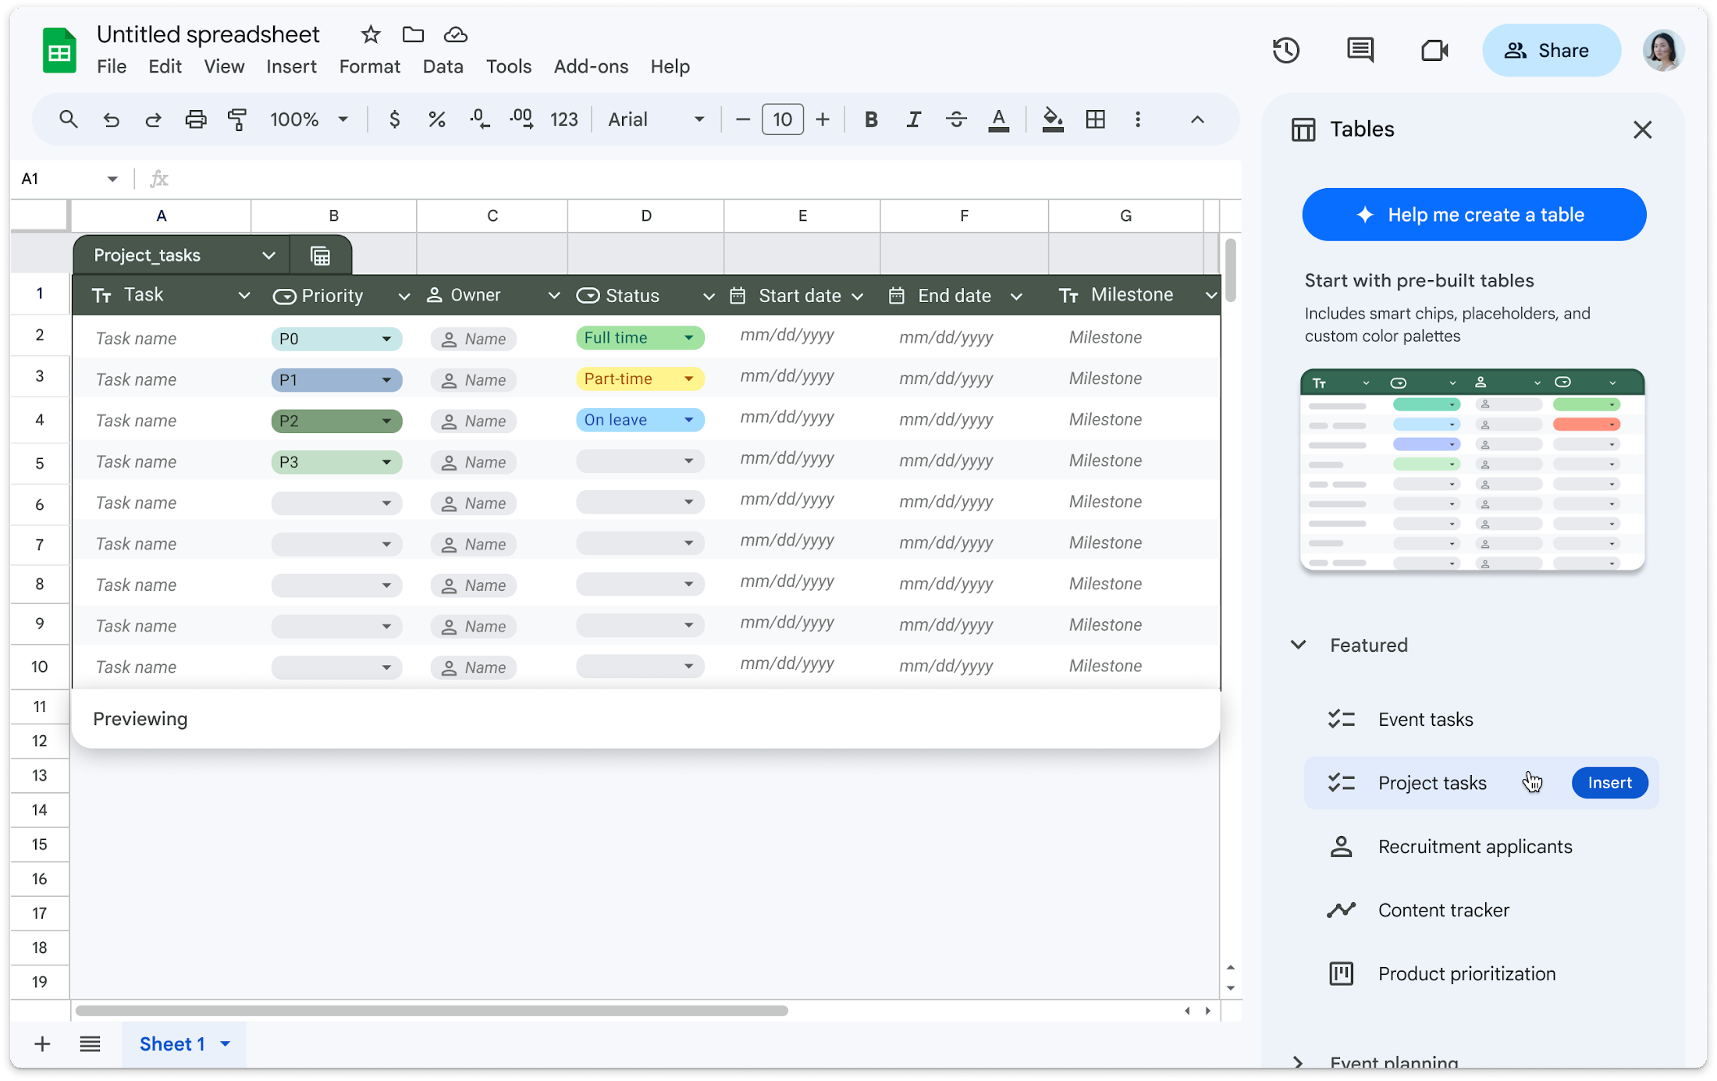1717x1081 pixels.
Task: Expand the Featured section expander
Action: pos(1299,644)
